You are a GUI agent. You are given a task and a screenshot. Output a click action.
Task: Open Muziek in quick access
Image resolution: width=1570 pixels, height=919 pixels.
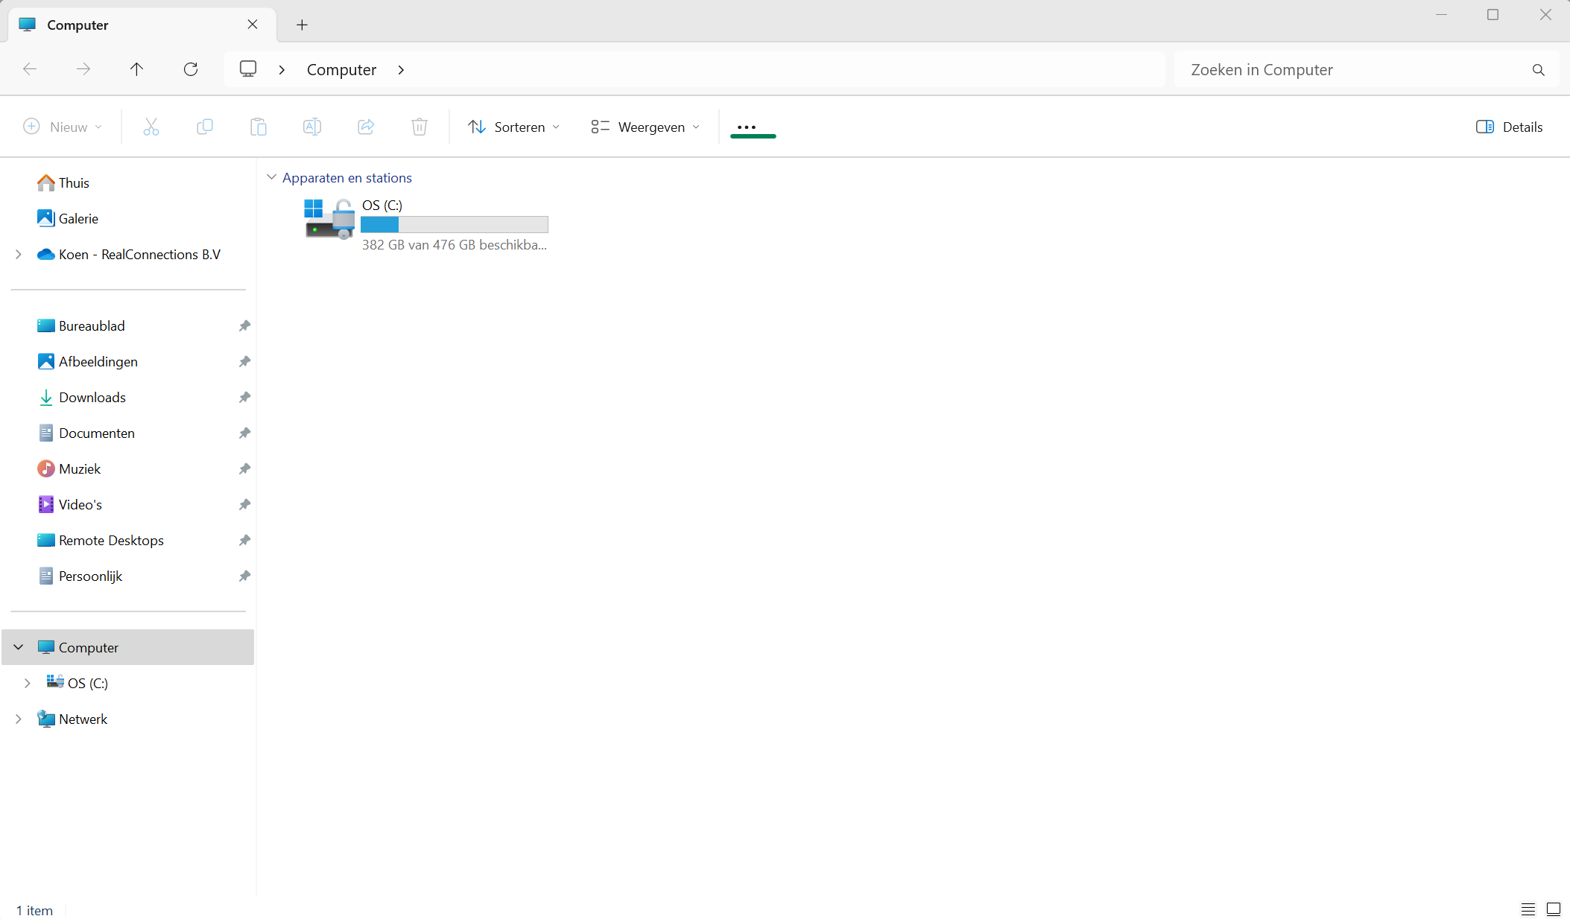80,469
